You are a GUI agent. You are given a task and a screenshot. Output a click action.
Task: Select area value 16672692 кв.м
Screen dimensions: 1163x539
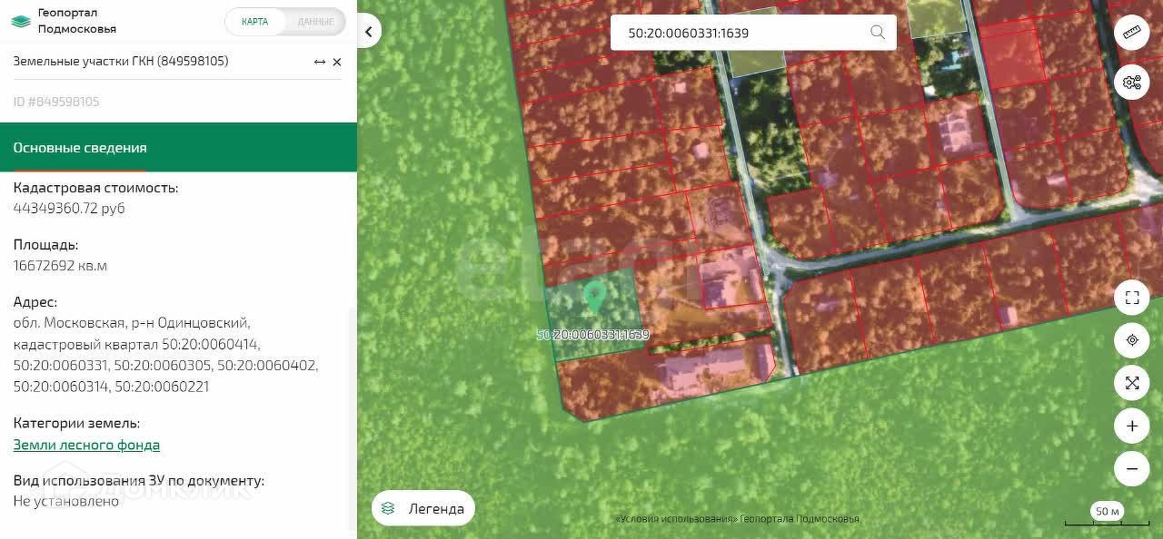60,266
